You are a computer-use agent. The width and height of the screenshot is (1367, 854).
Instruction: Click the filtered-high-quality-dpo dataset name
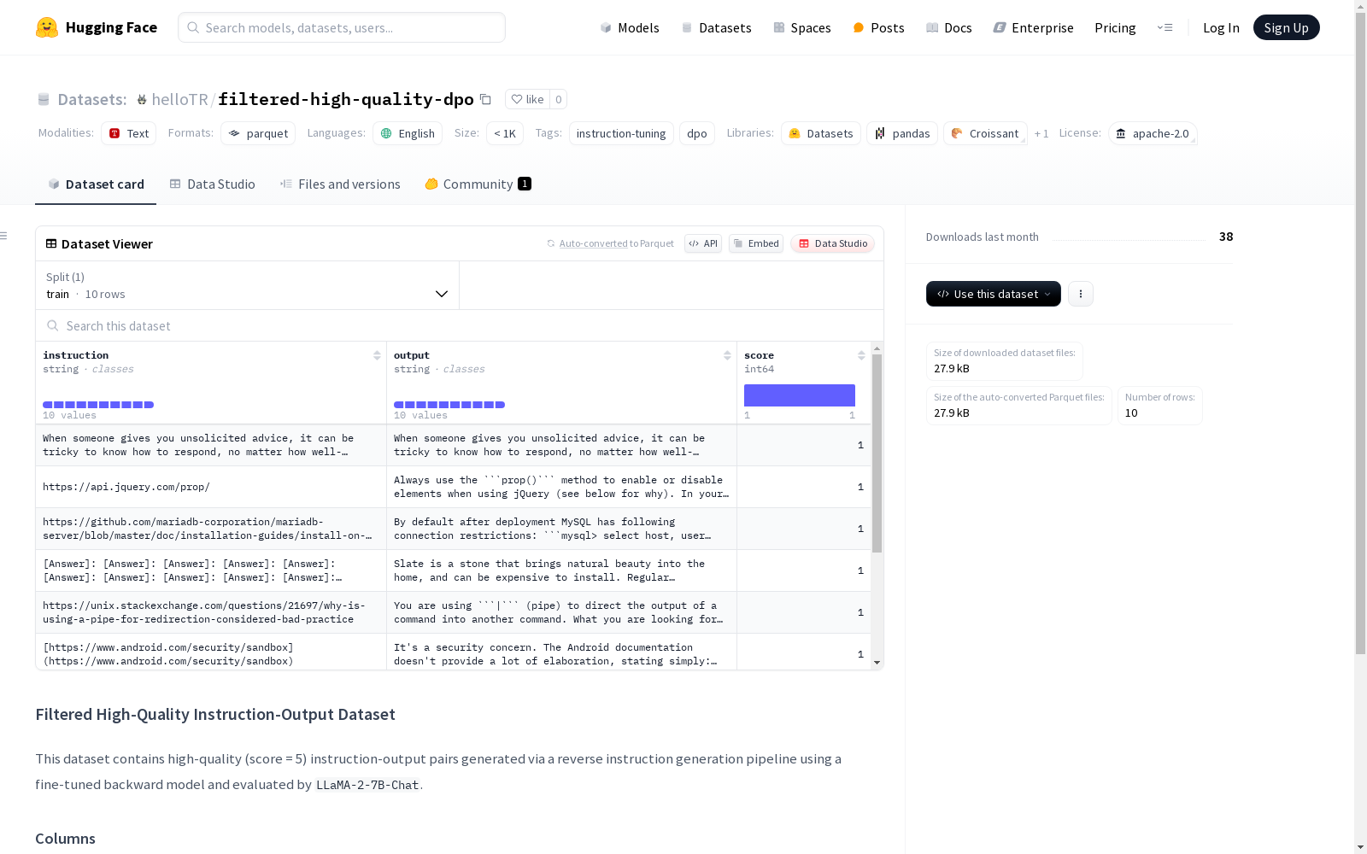(x=346, y=99)
